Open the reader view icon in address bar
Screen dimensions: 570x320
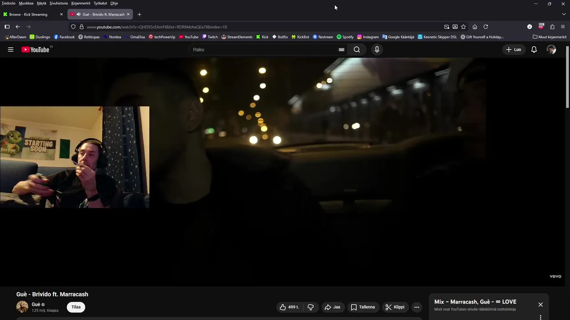point(455,27)
